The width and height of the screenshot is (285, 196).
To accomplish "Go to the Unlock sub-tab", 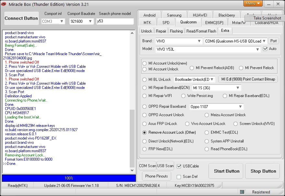I will click(147, 31).
